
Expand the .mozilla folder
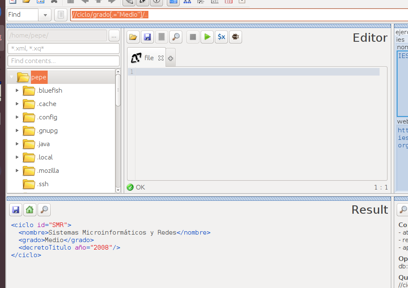pos(17,170)
